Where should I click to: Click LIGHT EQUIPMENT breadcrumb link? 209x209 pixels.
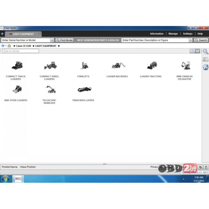point(46,46)
